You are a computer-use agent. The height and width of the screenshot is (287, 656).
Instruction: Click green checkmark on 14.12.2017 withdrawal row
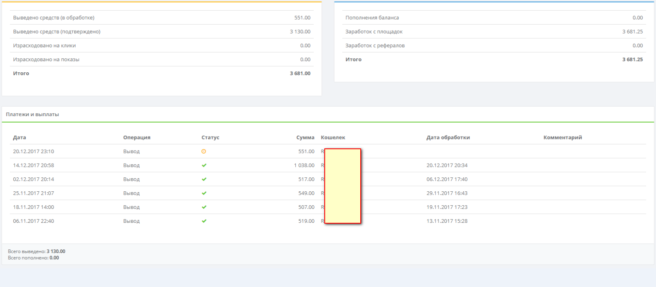[x=204, y=165]
